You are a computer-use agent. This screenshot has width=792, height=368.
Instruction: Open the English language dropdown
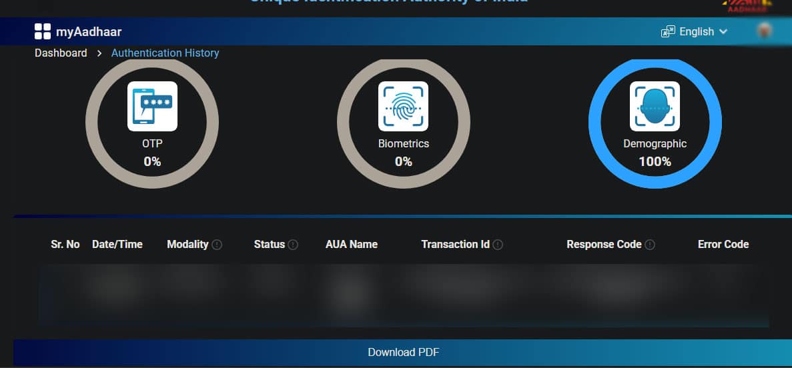697,31
